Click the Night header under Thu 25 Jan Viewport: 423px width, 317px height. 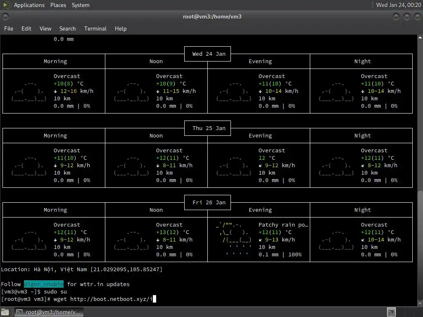tap(363, 135)
